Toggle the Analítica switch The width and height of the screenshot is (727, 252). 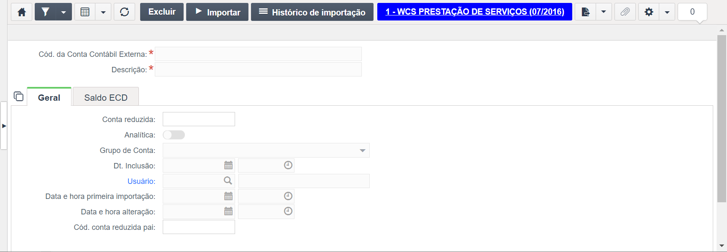click(174, 135)
